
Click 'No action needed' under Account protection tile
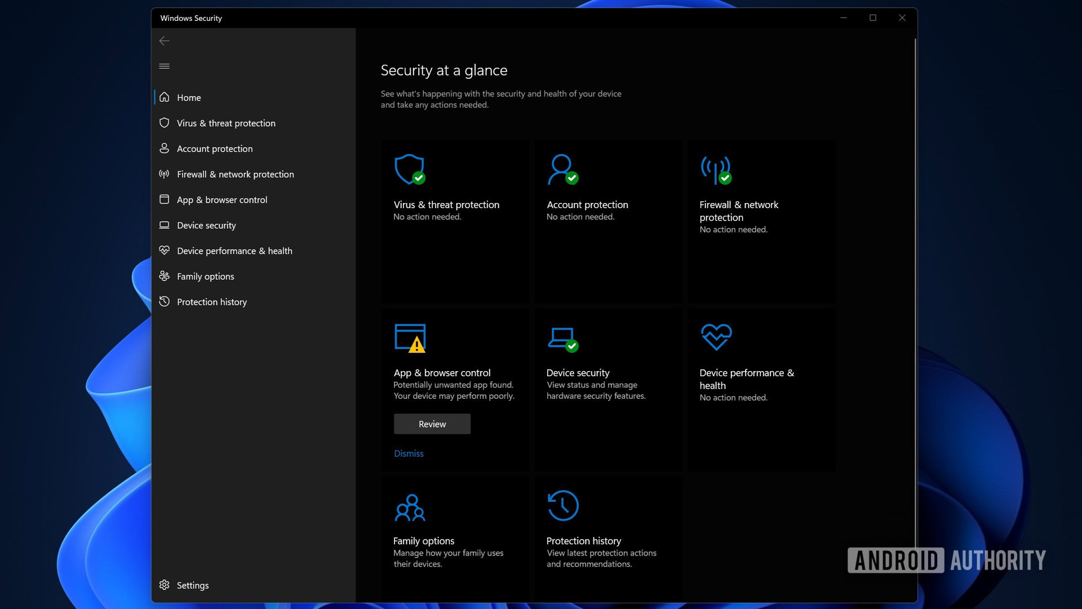(x=580, y=217)
